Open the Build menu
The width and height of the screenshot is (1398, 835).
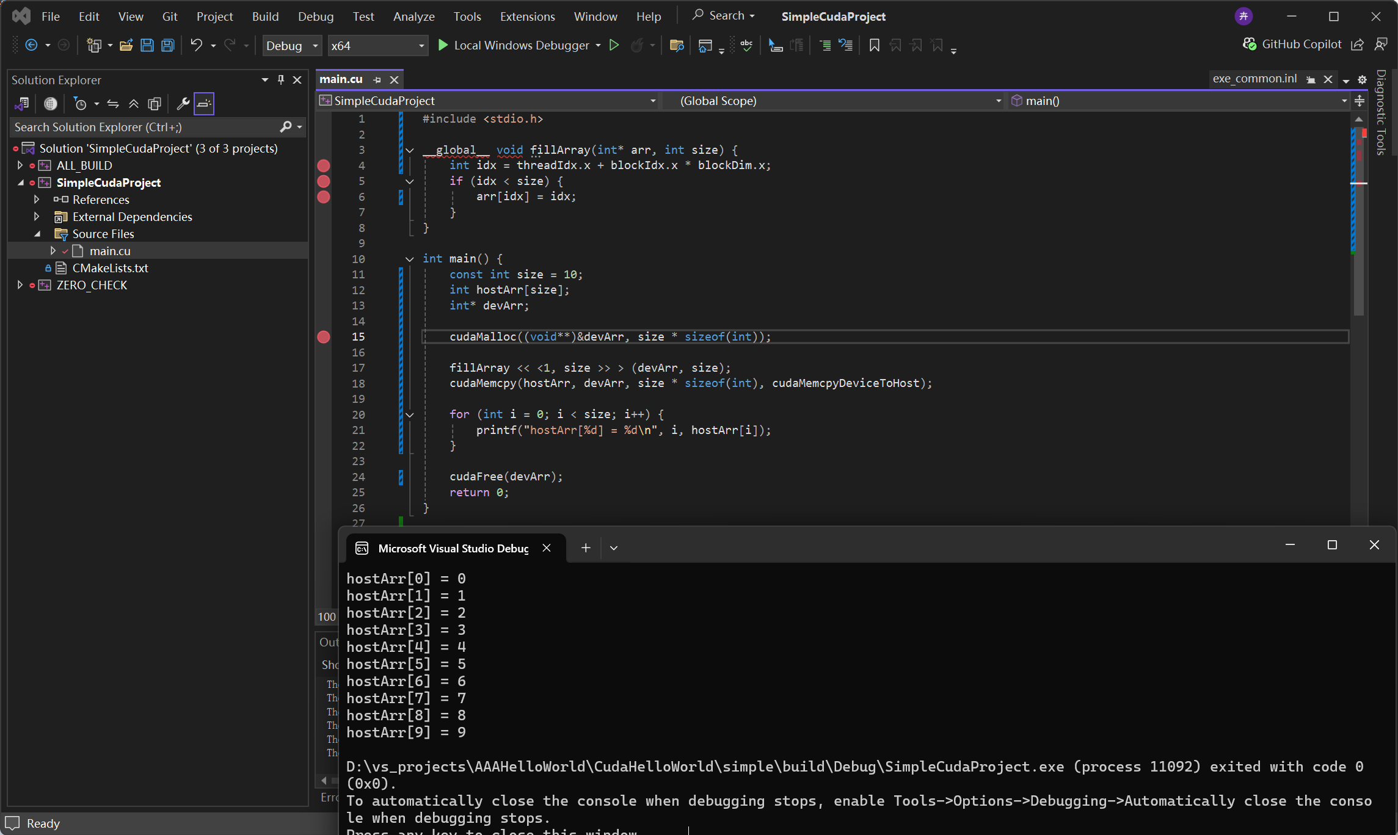point(265,16)
